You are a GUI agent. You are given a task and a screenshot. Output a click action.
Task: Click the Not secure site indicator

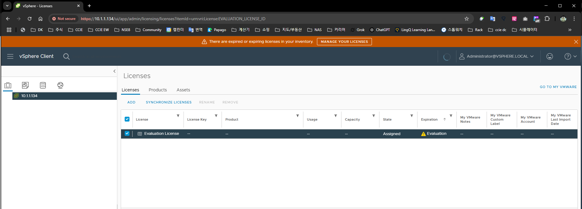coord(64,19)
